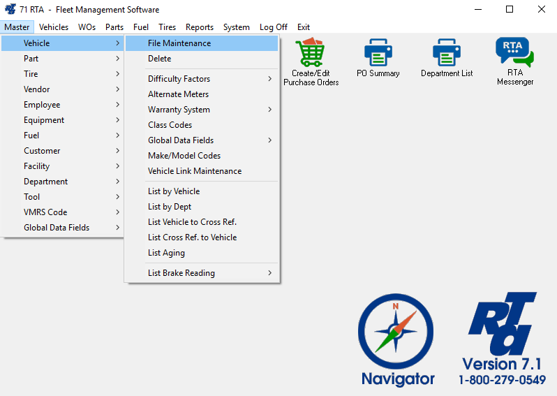The width and height of the screenshot is (557, 396).
Task: Choose Make/Model Codes menu entry
Action: [184, 156]
